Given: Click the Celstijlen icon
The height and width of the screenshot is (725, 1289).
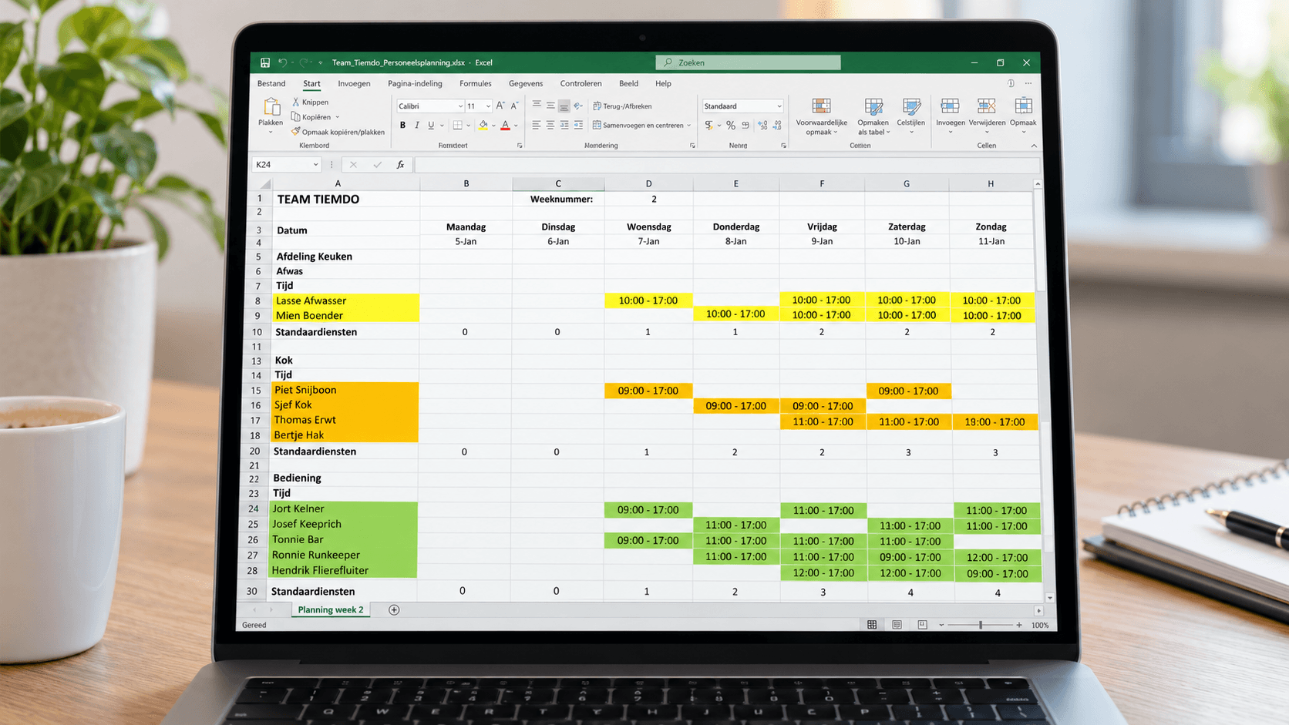Looking at the screenshot, I should pyautogui.click(x=911, y=106).
